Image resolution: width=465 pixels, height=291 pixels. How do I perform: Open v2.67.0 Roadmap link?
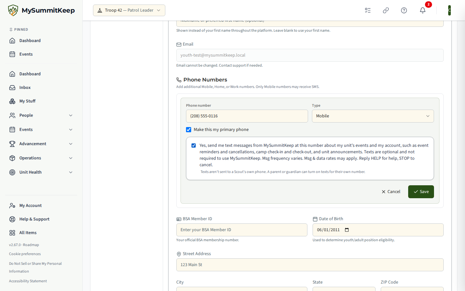click(24, 245)
